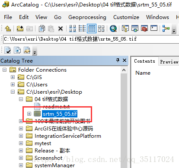179x168 pixels.
Task: Open the Geoprocessing menu
Action: (x=87, y=17)
